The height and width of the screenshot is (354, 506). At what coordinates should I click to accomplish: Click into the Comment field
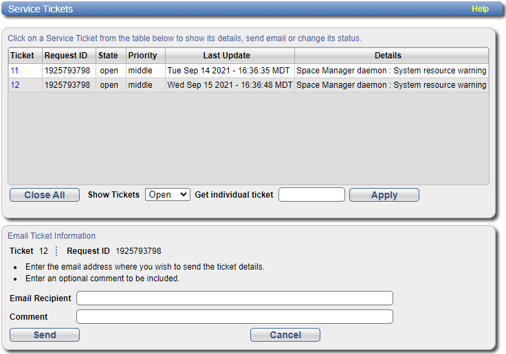point(234,316)
